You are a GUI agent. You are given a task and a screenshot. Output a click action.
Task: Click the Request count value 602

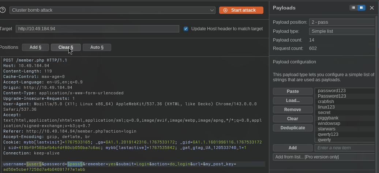pos(313,48)
